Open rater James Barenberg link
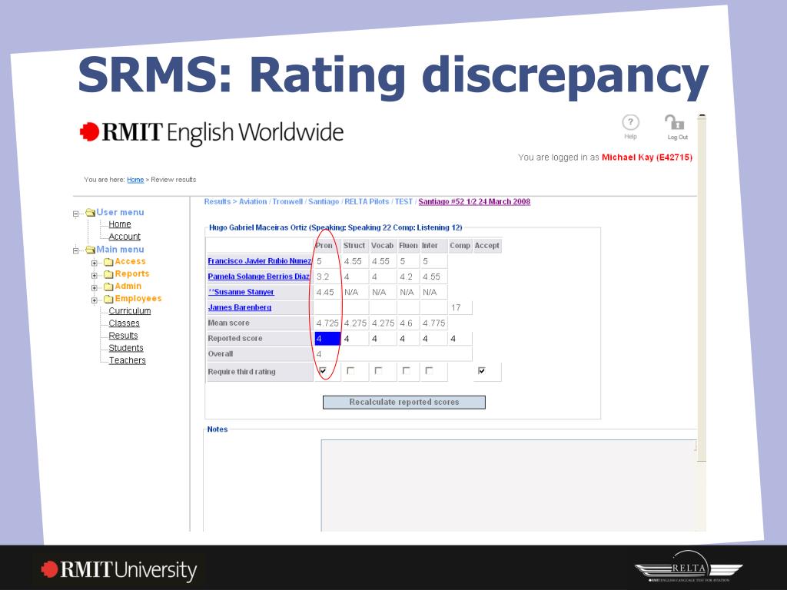Viewport: 787px width, 590px height. pyautogui.click(x=240, y=307)
